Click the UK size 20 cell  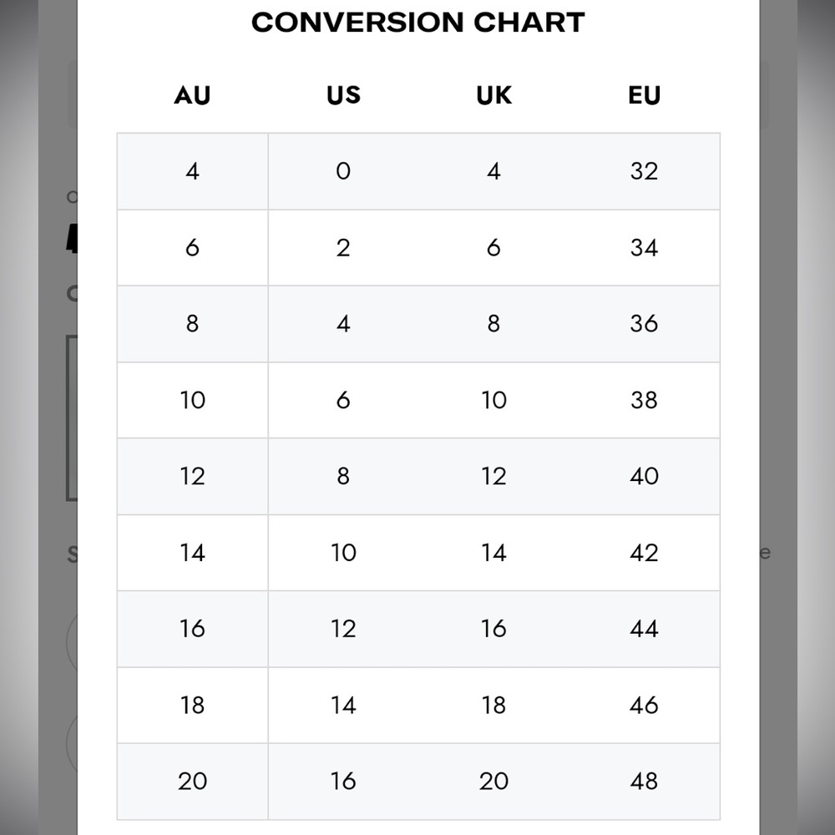click(x=493, y=782)
